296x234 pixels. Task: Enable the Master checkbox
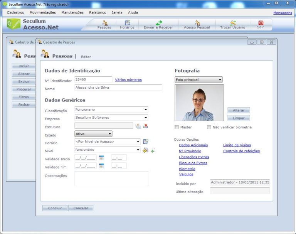[x=177, y=127]
